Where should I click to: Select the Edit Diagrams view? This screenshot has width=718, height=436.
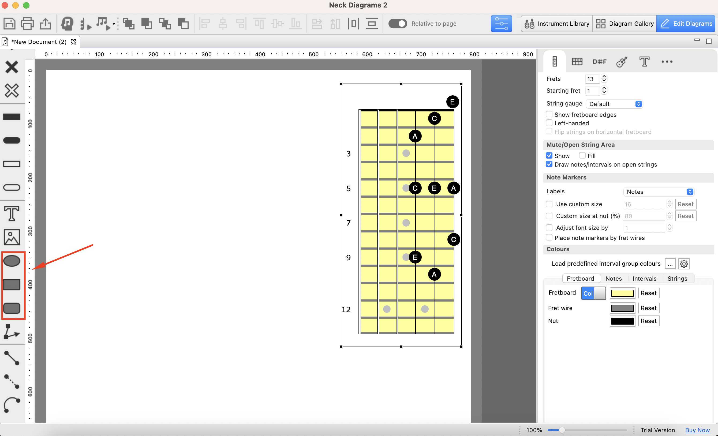pyautogui.click(x=686, y=24)
